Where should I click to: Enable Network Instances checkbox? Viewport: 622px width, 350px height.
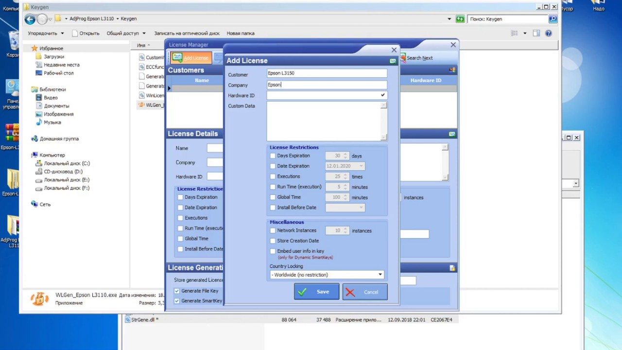click(x=273, y=231)
